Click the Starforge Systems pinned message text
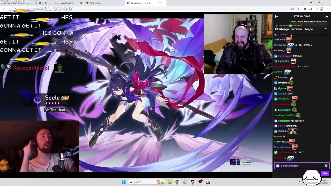The image size is (331, 186). (295, 29)
